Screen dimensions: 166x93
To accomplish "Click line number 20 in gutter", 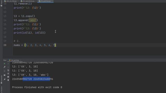I will pyautogui.click(x=5, y=45).
